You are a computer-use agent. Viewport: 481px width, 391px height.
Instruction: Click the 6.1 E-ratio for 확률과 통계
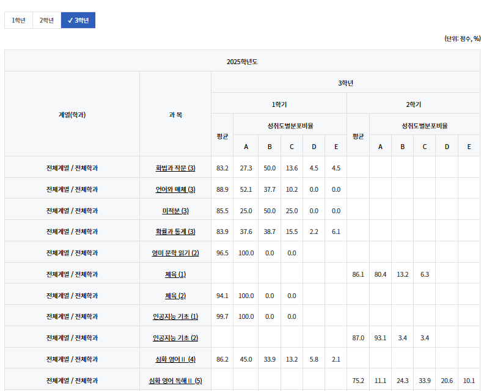click(336, 232)
